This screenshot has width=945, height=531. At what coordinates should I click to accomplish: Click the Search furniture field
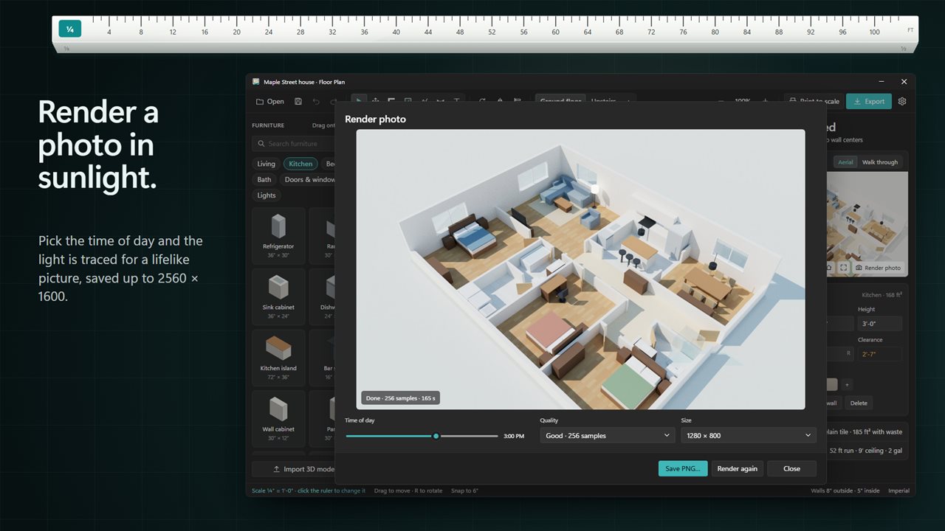pos(294,144)
